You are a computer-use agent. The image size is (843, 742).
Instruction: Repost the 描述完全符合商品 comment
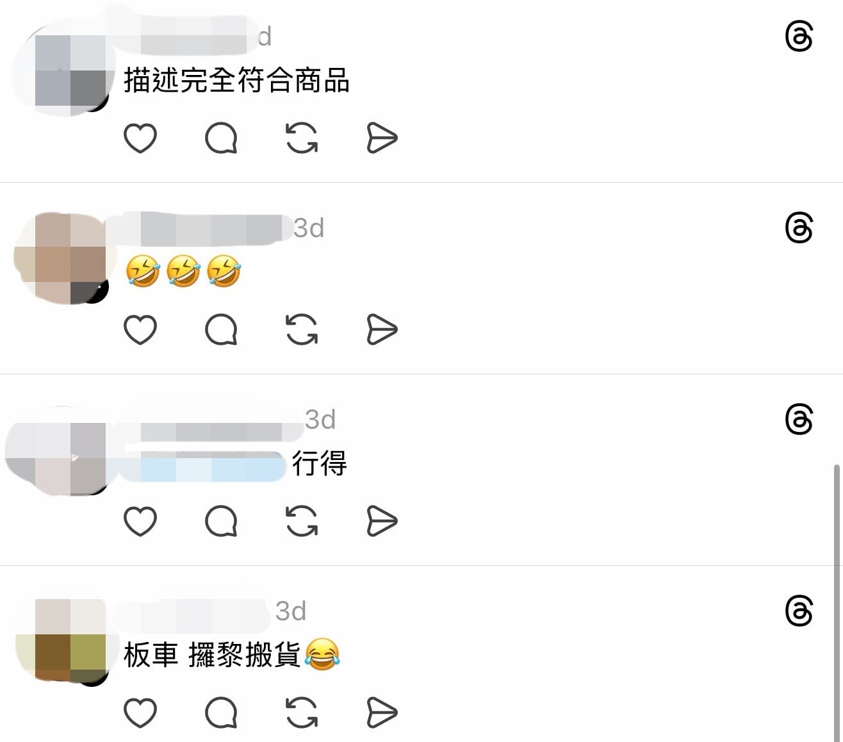click(302, 138)
